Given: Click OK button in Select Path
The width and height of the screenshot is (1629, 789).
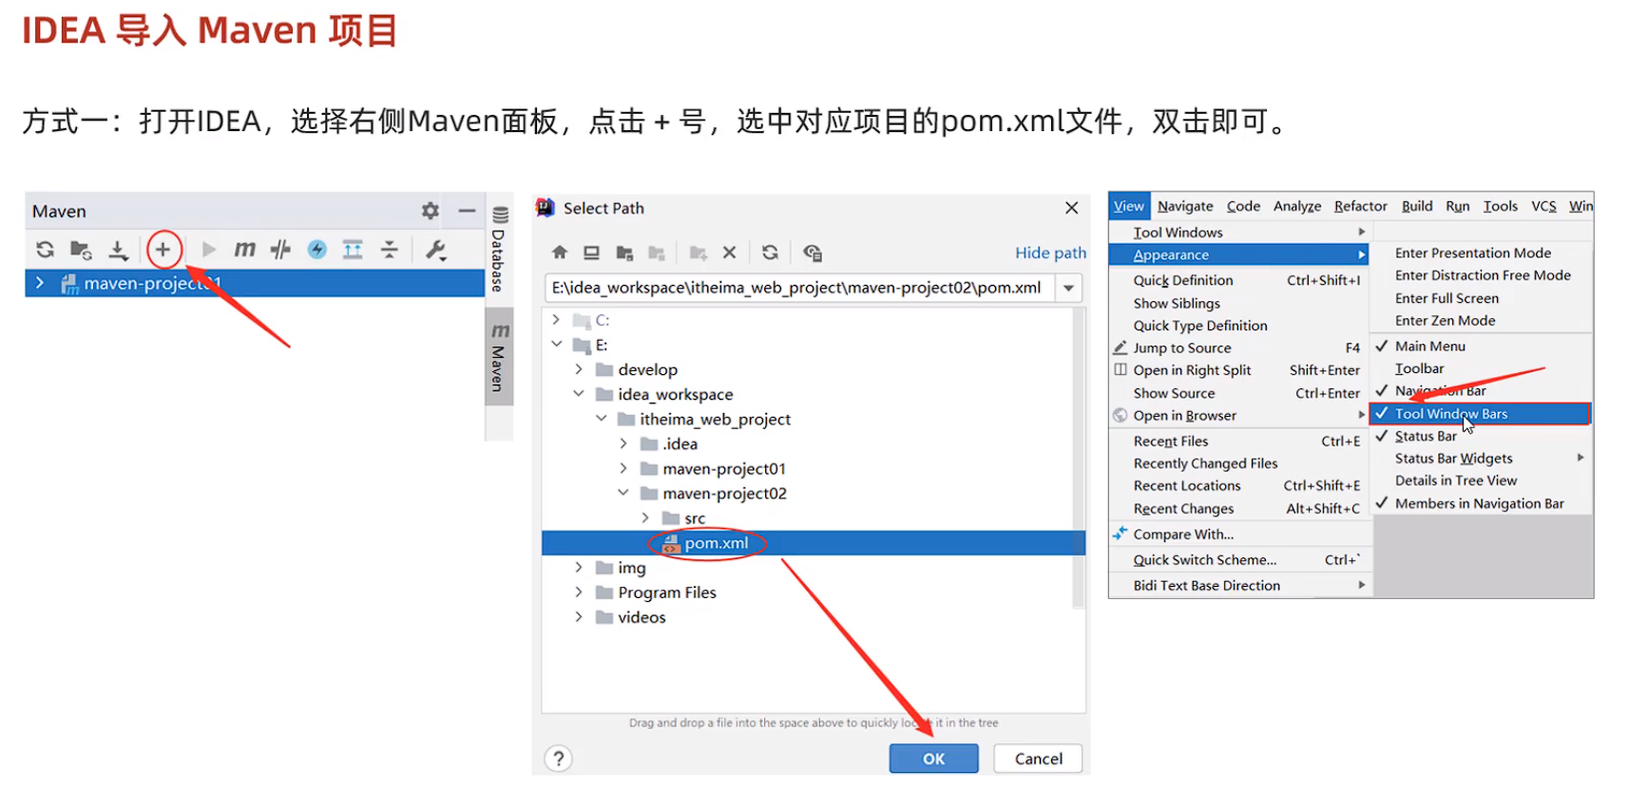Looking at the screenshot, I should pyautogui.click(x=933, y=759).
